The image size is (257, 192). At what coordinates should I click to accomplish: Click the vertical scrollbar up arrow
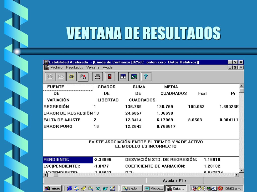241,86
